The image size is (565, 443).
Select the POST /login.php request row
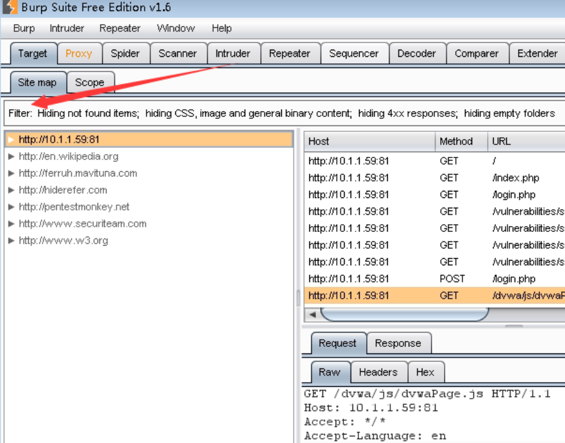(435, 279)
